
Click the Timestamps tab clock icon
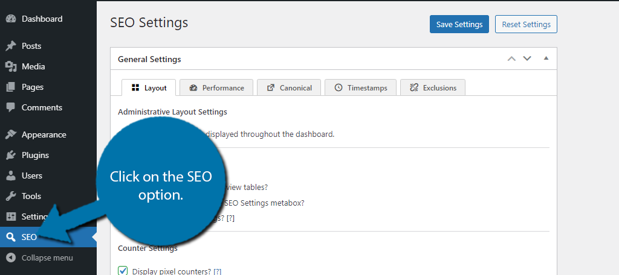(x=339, y=87)
